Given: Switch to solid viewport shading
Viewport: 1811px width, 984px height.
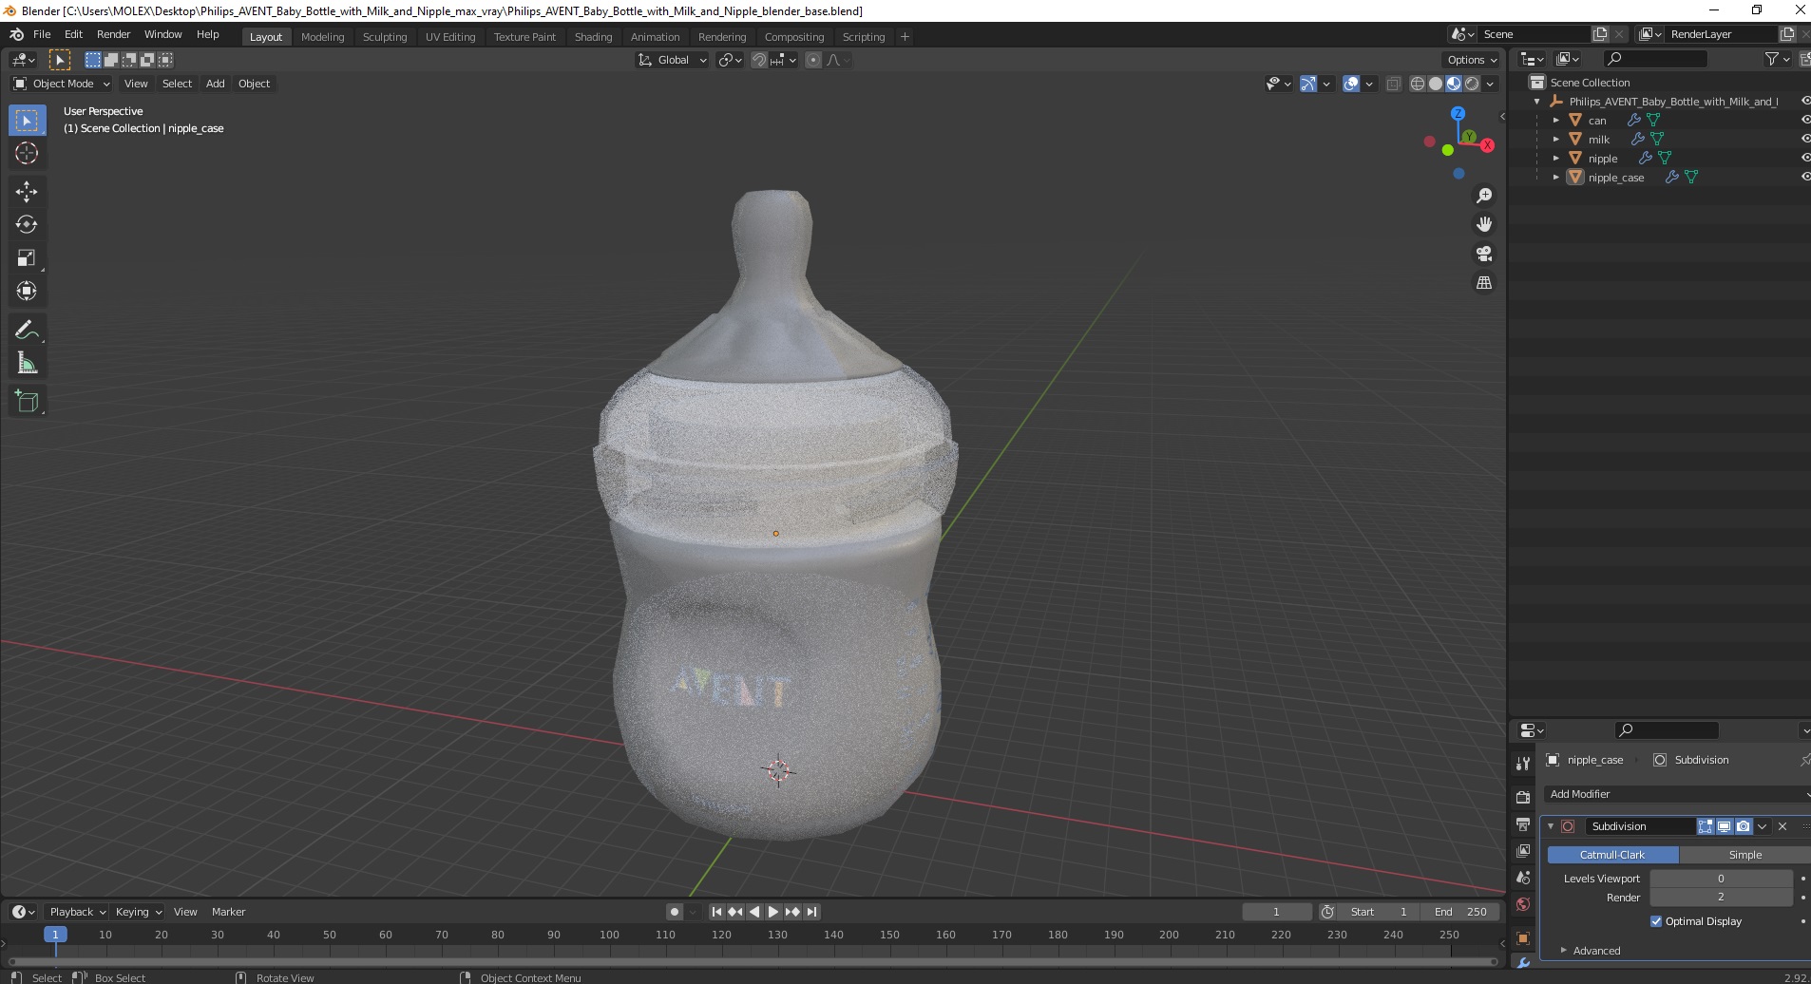Looking at the screenshot, I should tap(1436, 84).
